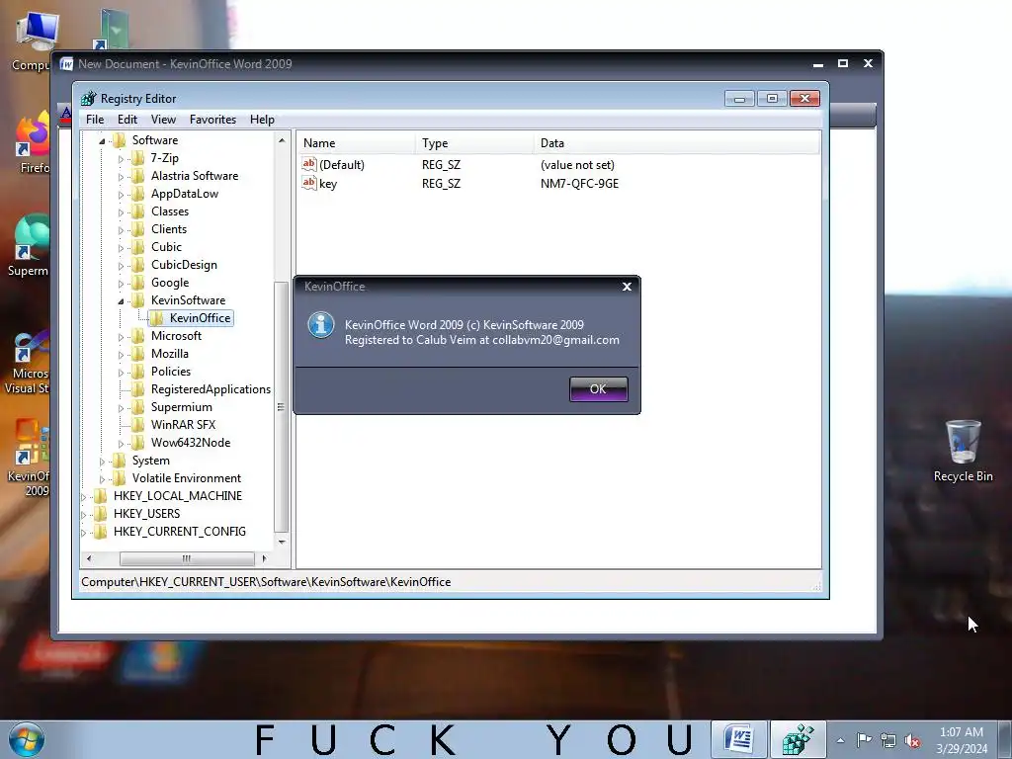
Task: Open the Recycle Bin desktop icon
Action: point(963,451)
